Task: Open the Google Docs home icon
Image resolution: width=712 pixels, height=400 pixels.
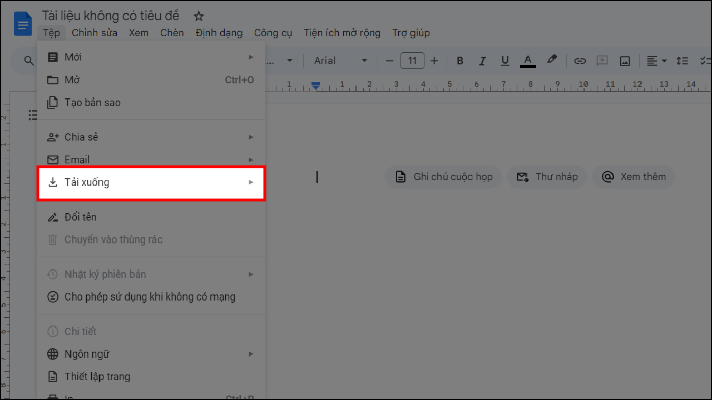Action: coord(22,23)
